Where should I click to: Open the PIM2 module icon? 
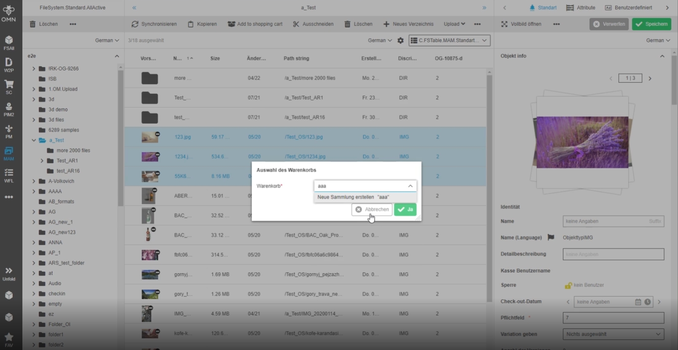coord(9,109)
